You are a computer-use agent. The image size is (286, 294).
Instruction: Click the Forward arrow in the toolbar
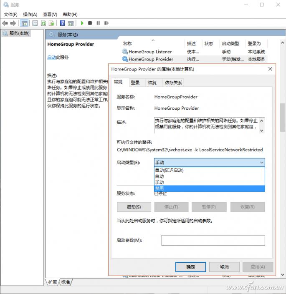13,23
